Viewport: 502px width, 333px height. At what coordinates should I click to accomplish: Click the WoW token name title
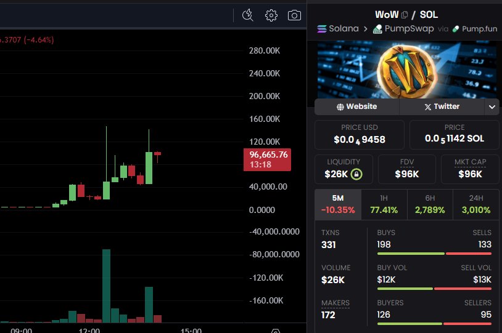[387, 15]
